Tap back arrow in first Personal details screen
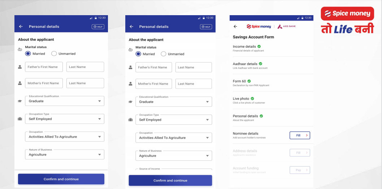 (x=21, y=27)
